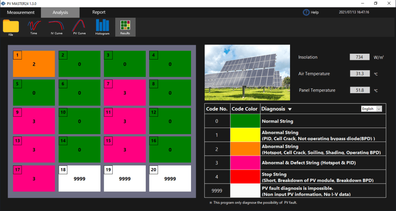Viewport: 396px width, 211px height.
Task: Switch to the Measurement tab
Action: pos(21,12)
